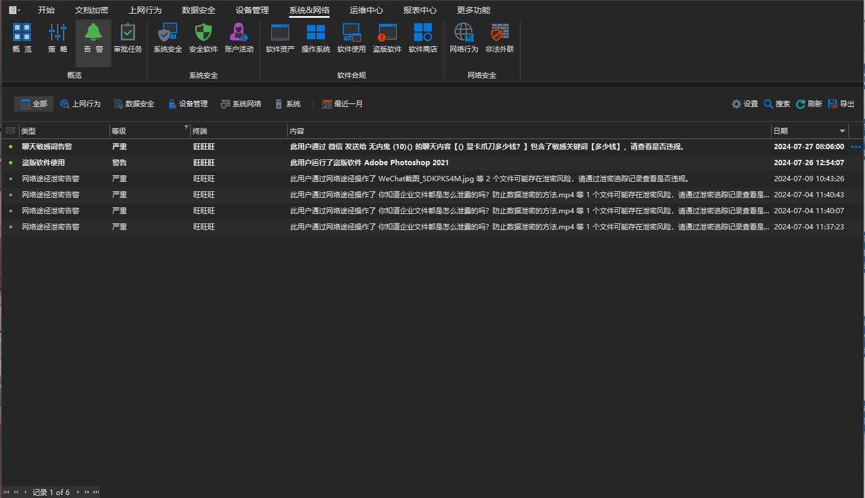Image resolution: width=865 pixels, height=498 pixels.
Task: Filter alerts by 设备管理
Action: (187, 104)
